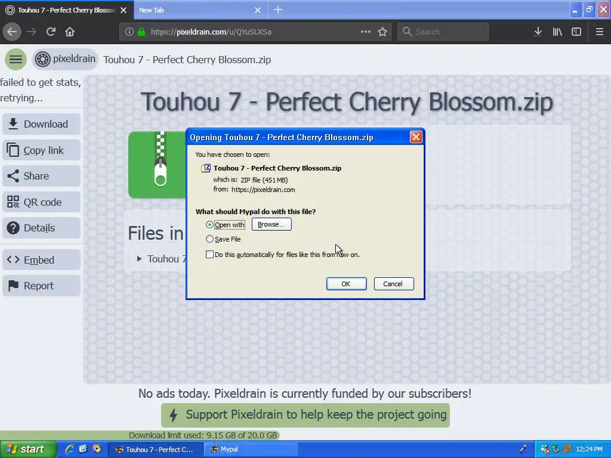Switch to Touhou 7 taskbar window

point(155,450)
